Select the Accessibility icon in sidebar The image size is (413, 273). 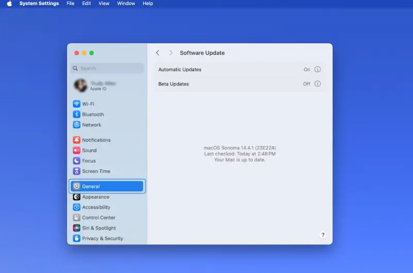76,207
